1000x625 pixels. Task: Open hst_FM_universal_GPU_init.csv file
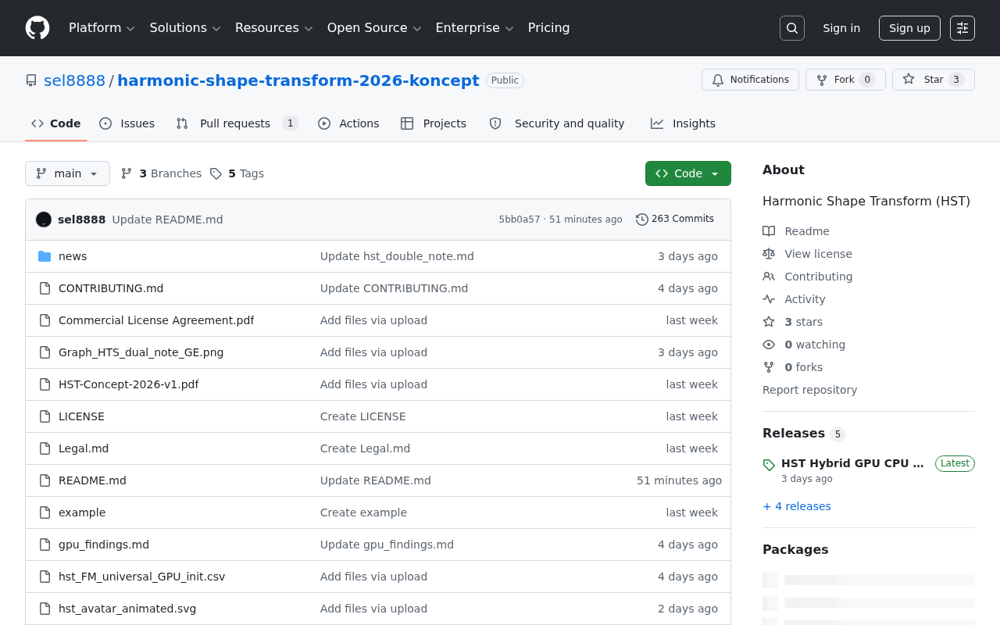tap(141, 577)
